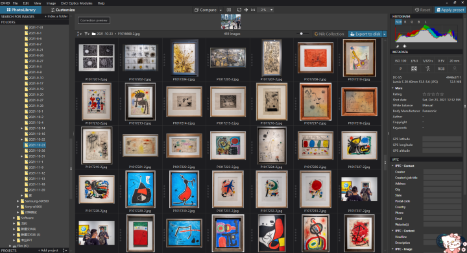Show the RGB histogram channel
The height and width of the screenshot is (253, 467).
(x=398, y=22)
